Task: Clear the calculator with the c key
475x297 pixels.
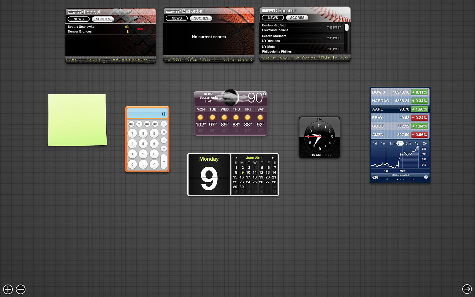Action: [x=154, y=164]
